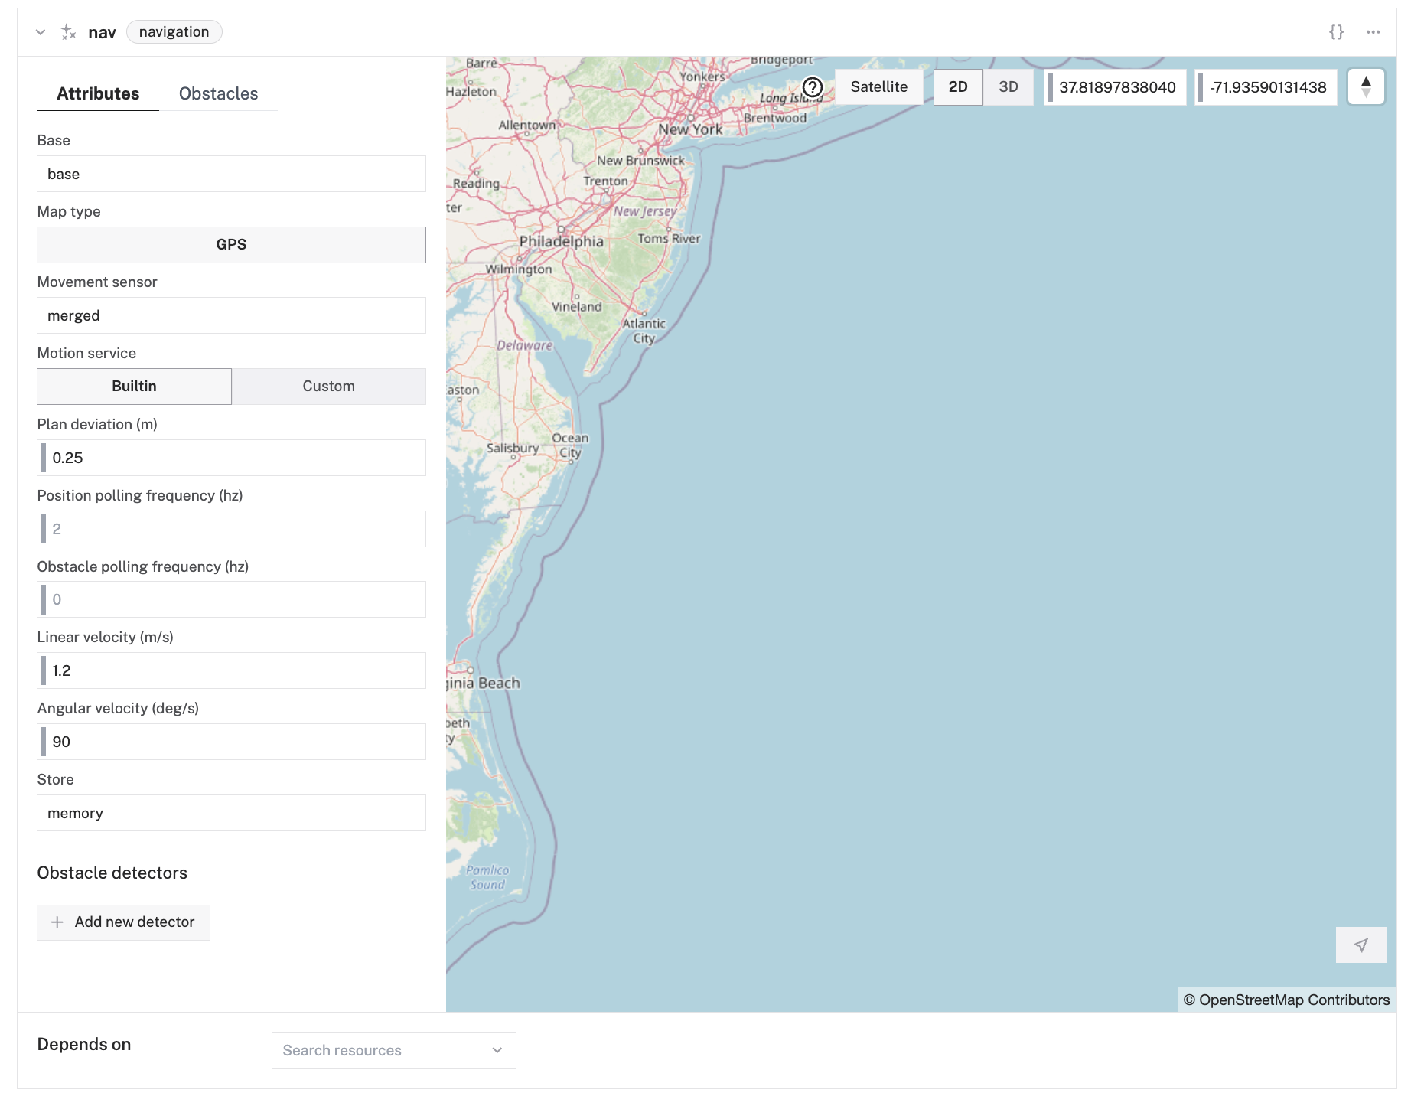Open the Search resources dropdown
The image size is (1411, 1093).
[x=393, y=1050]
